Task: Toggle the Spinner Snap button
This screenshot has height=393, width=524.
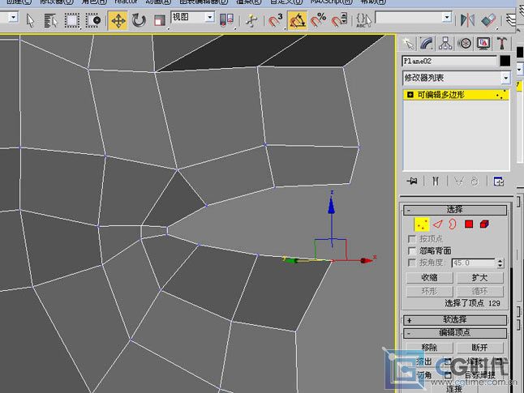Action: 339,20
